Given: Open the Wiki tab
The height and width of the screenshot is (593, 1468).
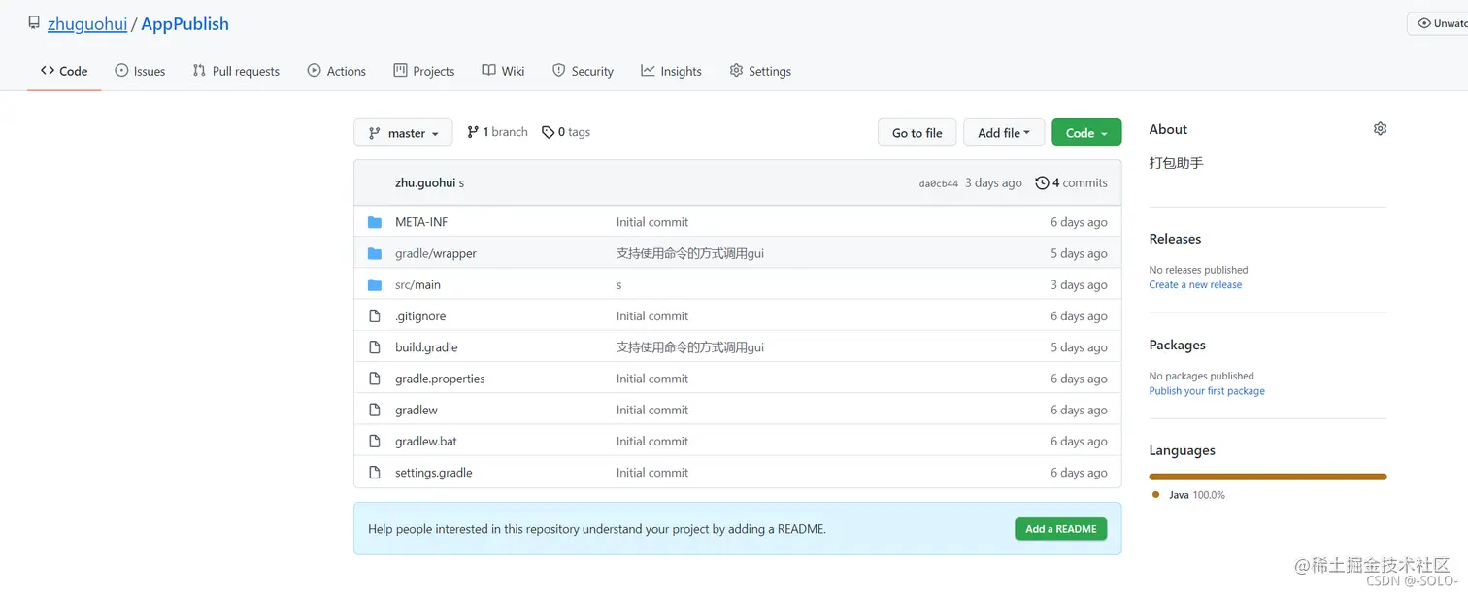Looking at the screenshot, I should [x=503, y=71].
